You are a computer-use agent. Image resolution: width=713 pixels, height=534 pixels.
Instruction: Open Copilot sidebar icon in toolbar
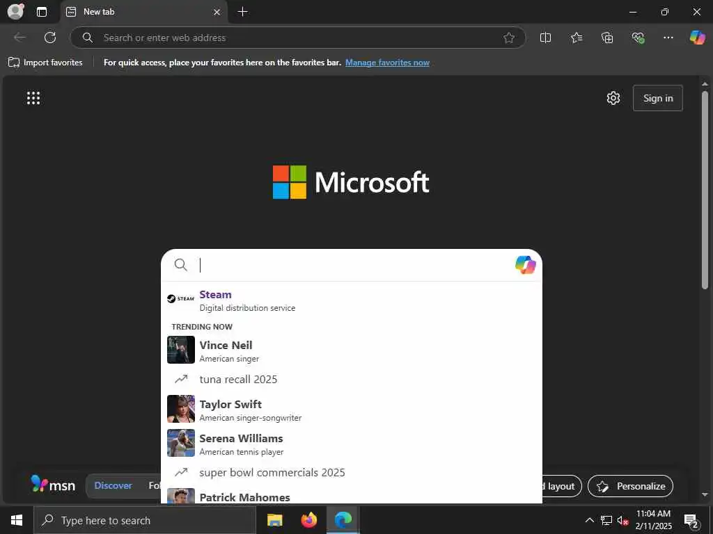click(697, 38)
